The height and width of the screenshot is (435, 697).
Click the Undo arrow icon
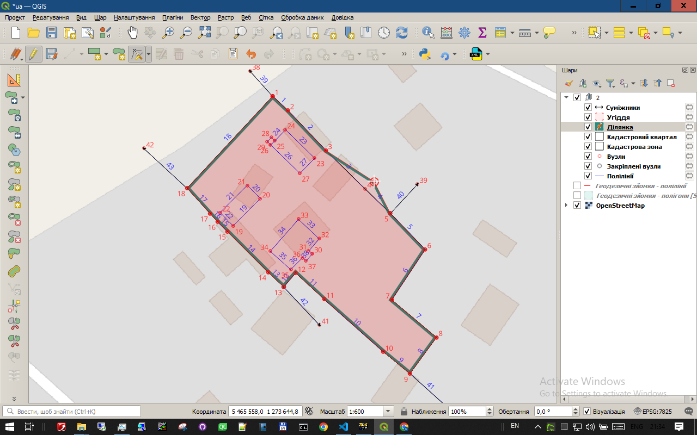(x=250, y=54)
